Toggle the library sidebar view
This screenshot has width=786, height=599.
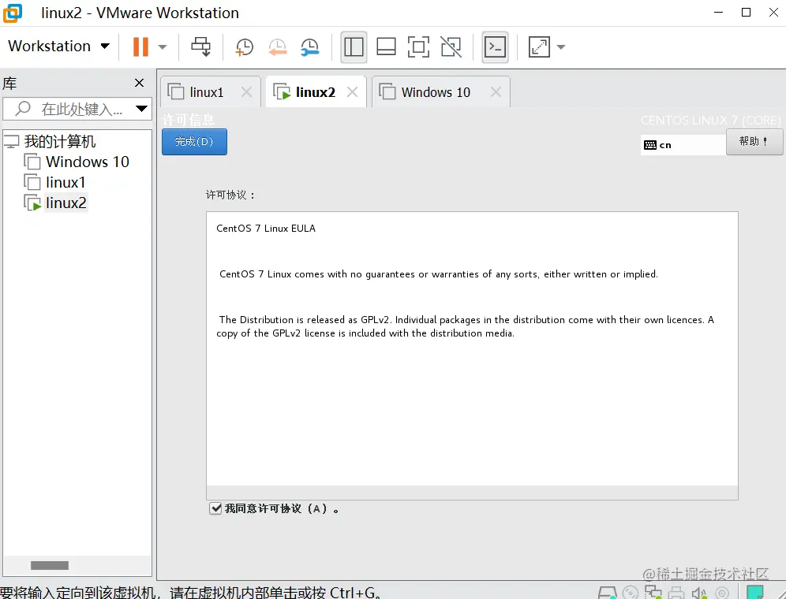click(354, 47)
